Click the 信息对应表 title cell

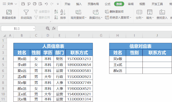coord(140,46)
